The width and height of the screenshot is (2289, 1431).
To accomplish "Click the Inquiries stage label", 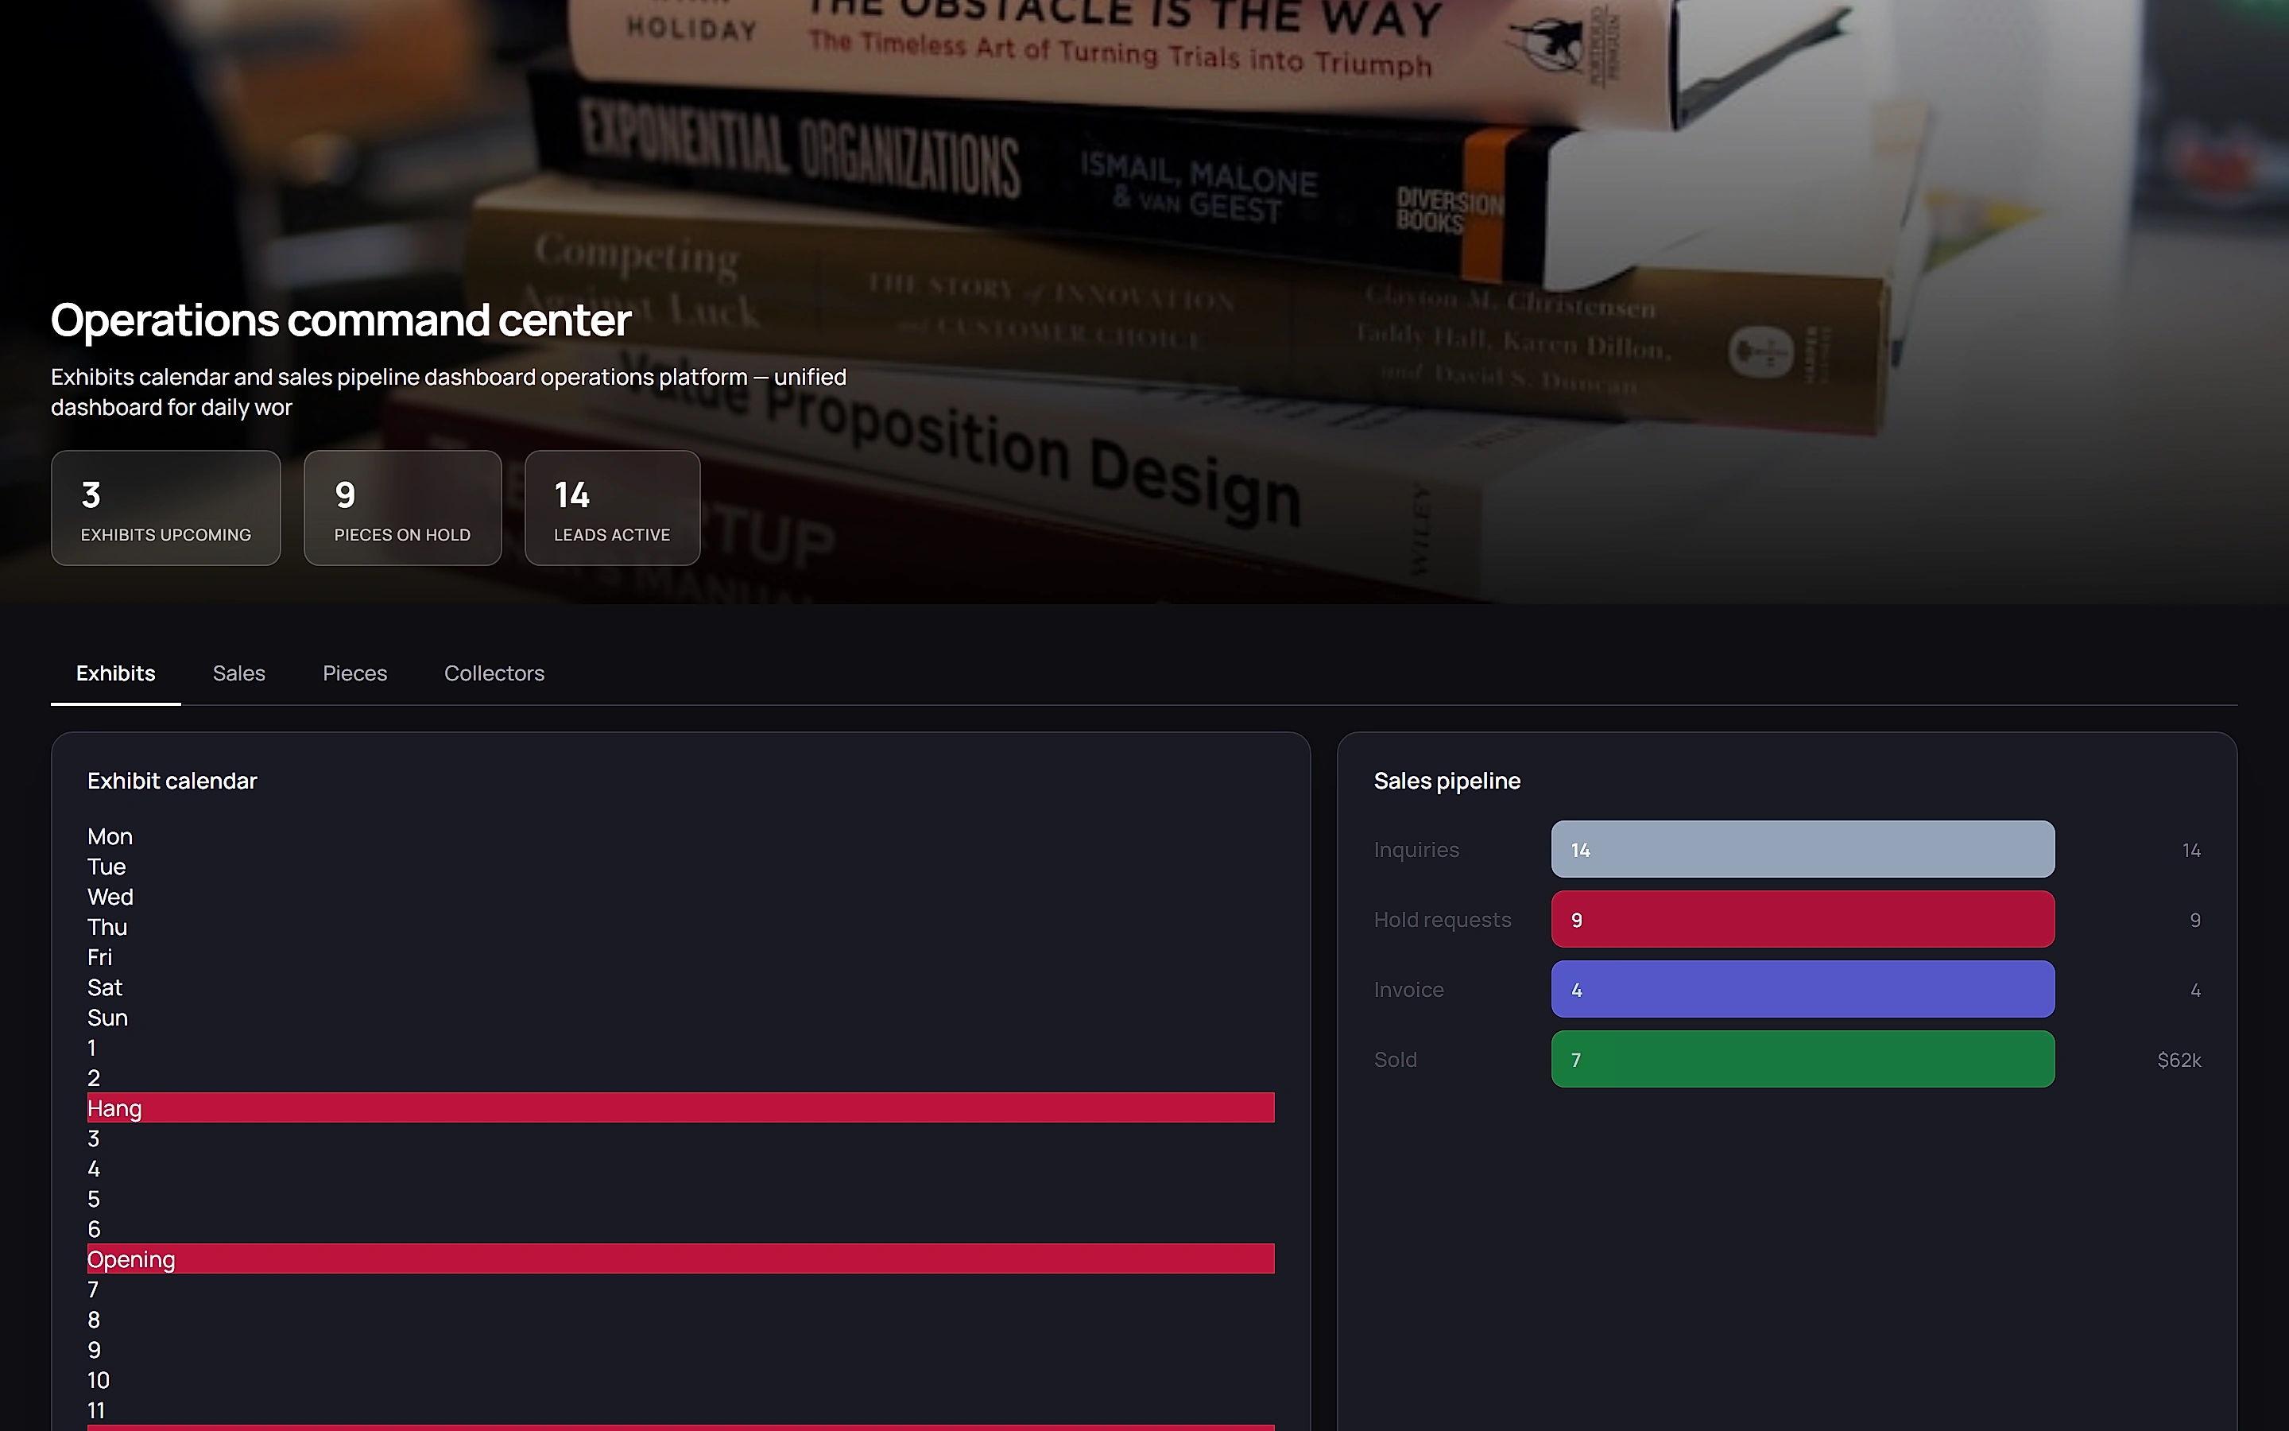I will click(x=1416, y=850).
